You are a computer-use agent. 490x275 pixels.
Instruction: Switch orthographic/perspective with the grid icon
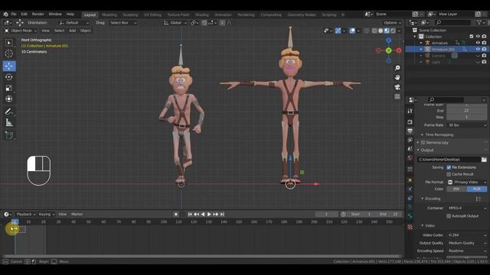397,97
